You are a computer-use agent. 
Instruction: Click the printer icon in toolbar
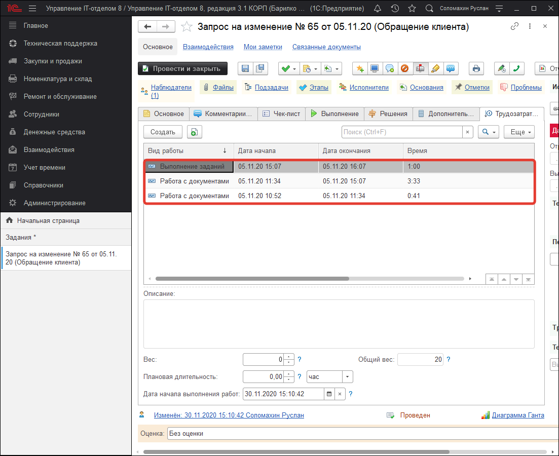point(476,68)
